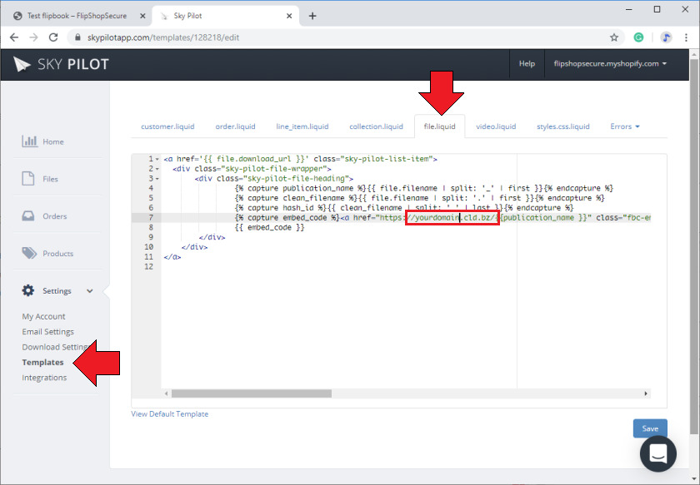Click the Products tag icon
This screenshot has height=485, width=700.
[29, 253]
